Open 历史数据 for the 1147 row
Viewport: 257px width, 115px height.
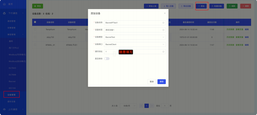(x=230, y=45)
